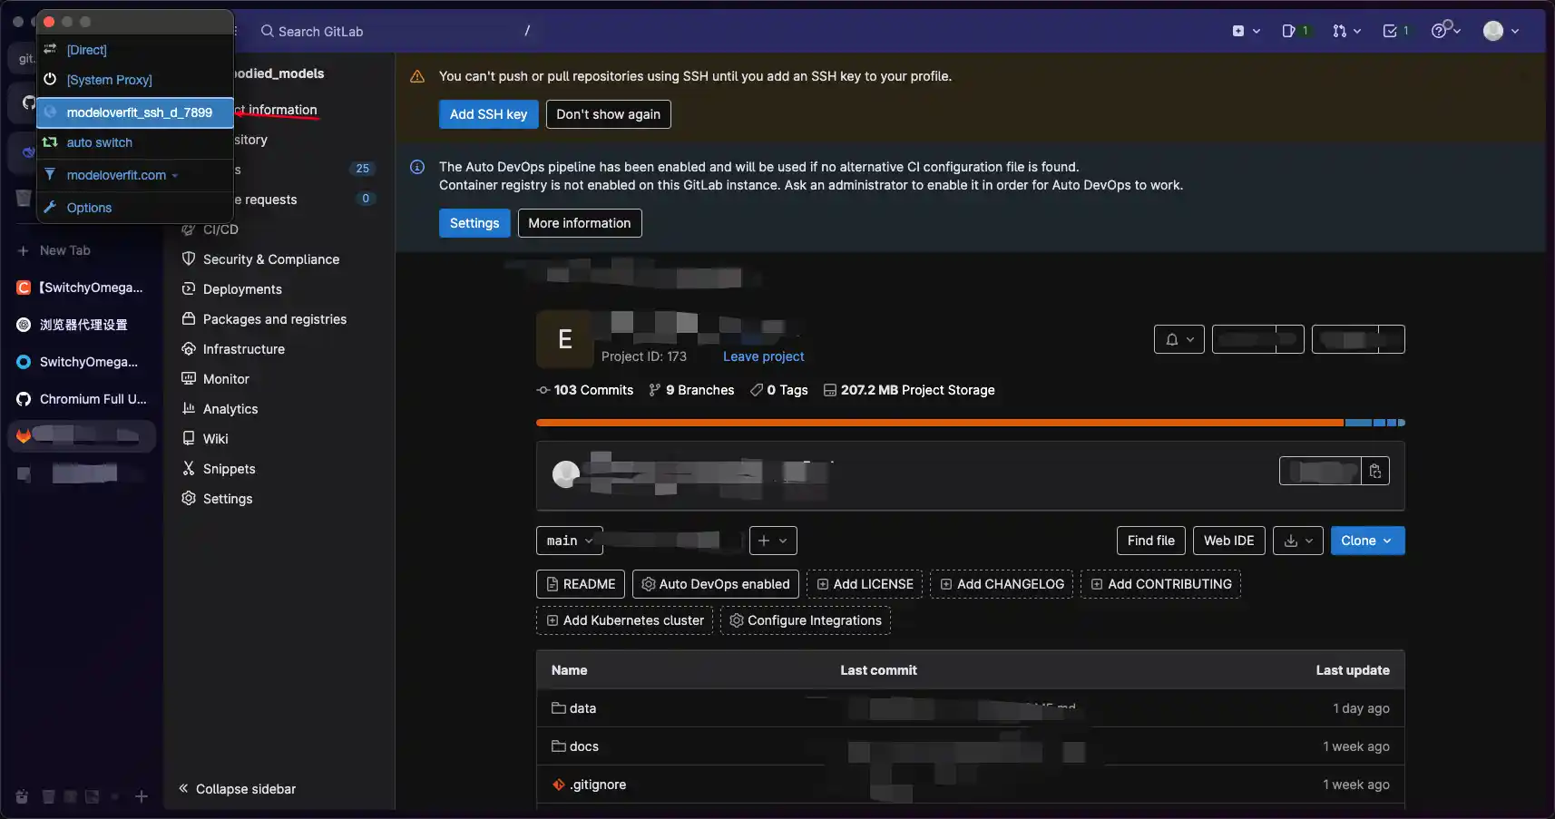The height and width of the screenshot is (819, 1555).
Task: Open the Web IDE
Action: tap(1228, 541)
